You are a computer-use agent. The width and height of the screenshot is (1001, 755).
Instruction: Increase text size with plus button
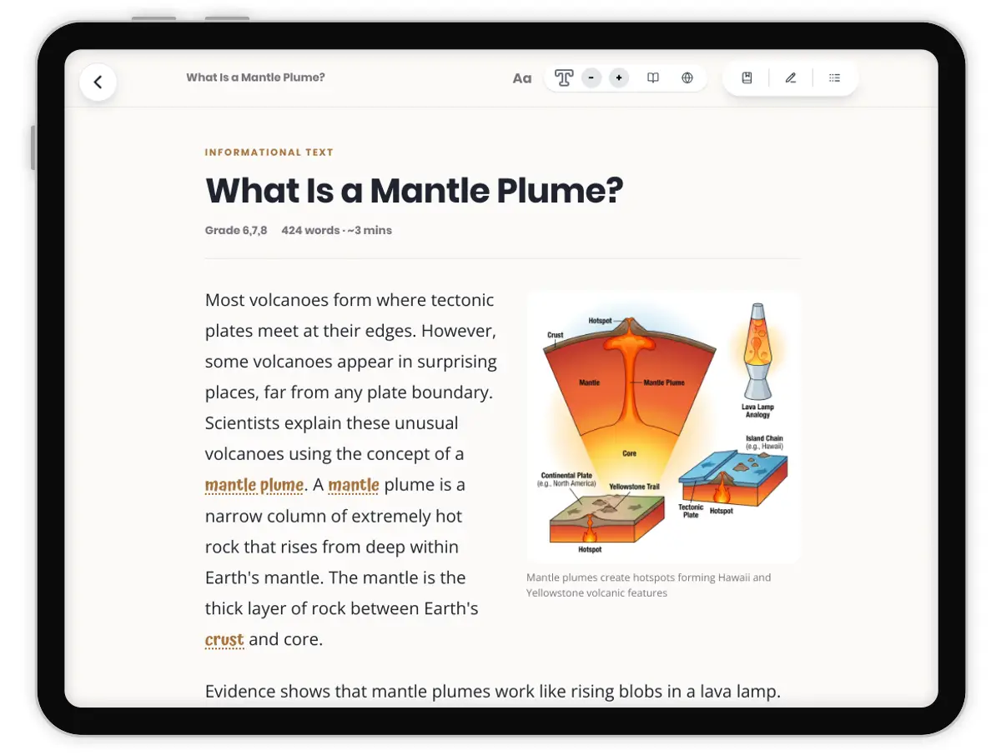pos(619,78)
